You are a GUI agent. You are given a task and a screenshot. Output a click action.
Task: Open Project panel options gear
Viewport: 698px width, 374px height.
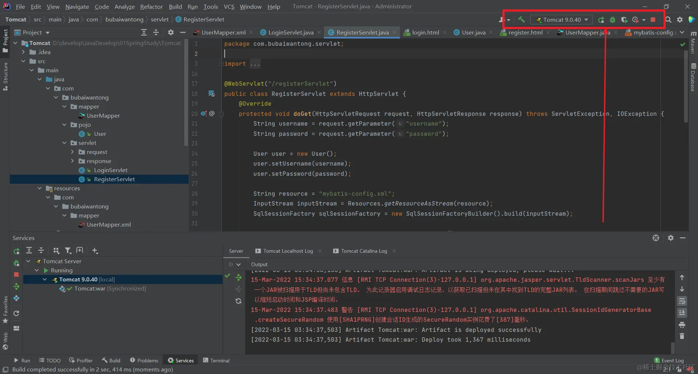(x=171, y=32)
